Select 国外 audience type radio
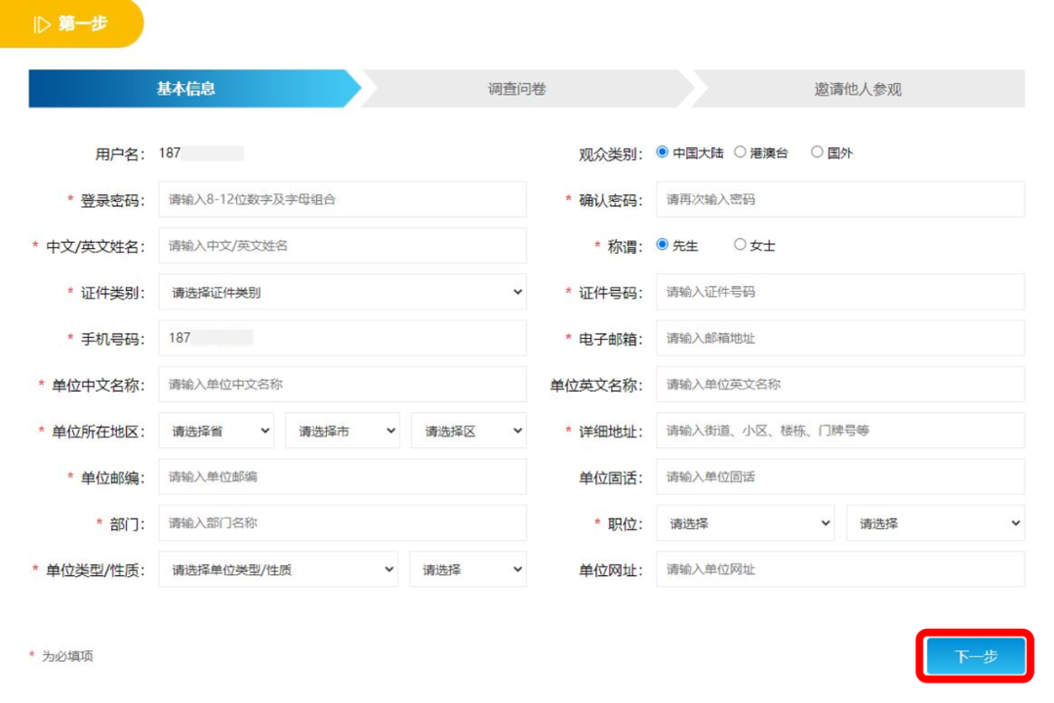Viewport: 1054px width, 703px height. coord(818,152)
